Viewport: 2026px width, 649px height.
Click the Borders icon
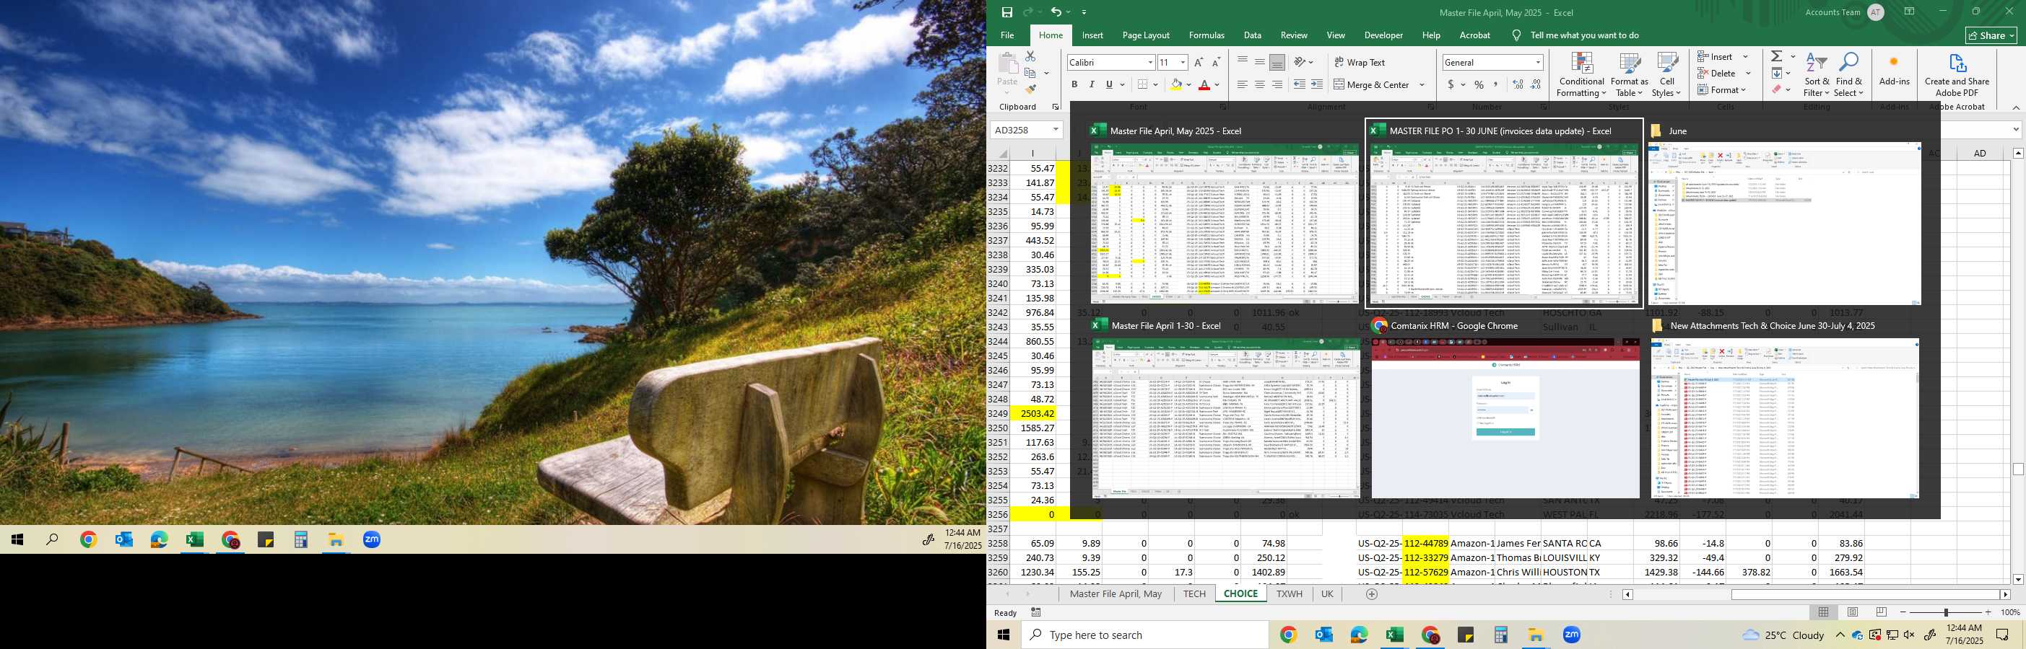coord(1144,85)
